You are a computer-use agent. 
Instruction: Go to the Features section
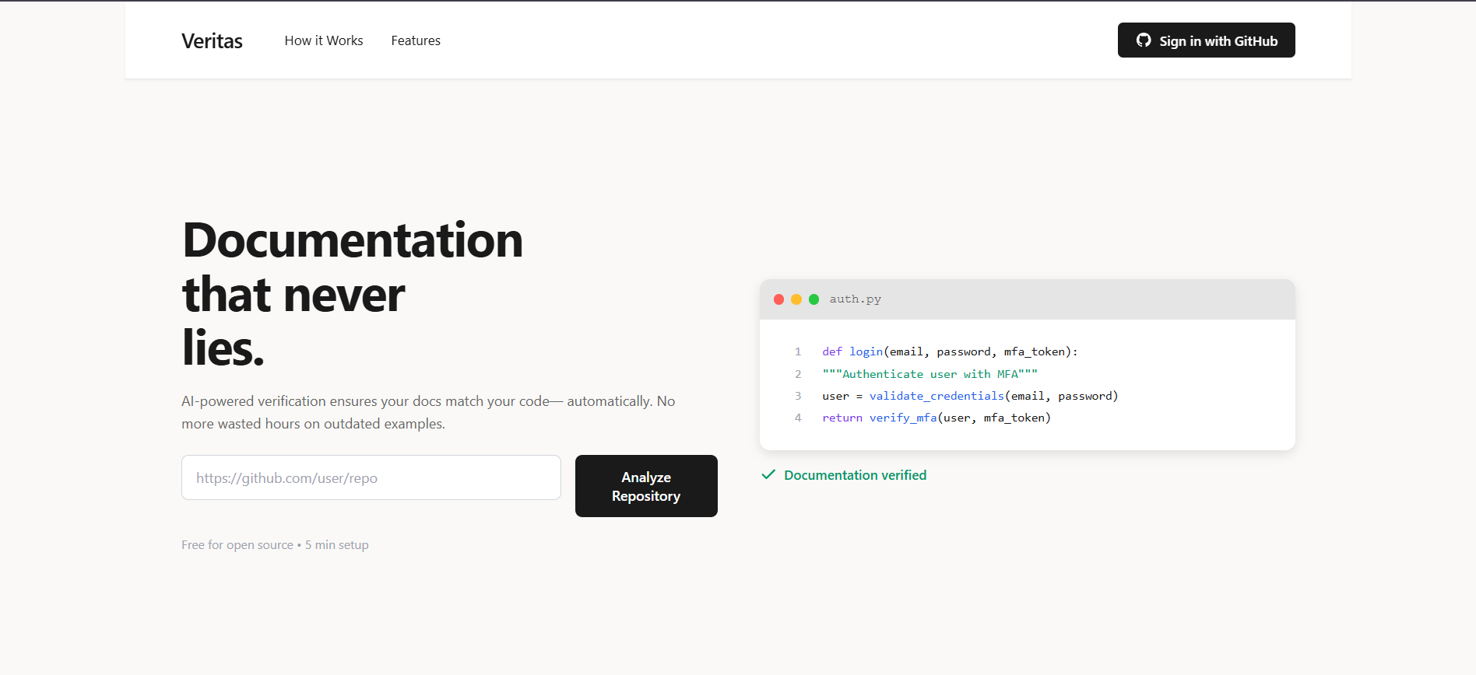pyautogui.click(x=416, y=40)
